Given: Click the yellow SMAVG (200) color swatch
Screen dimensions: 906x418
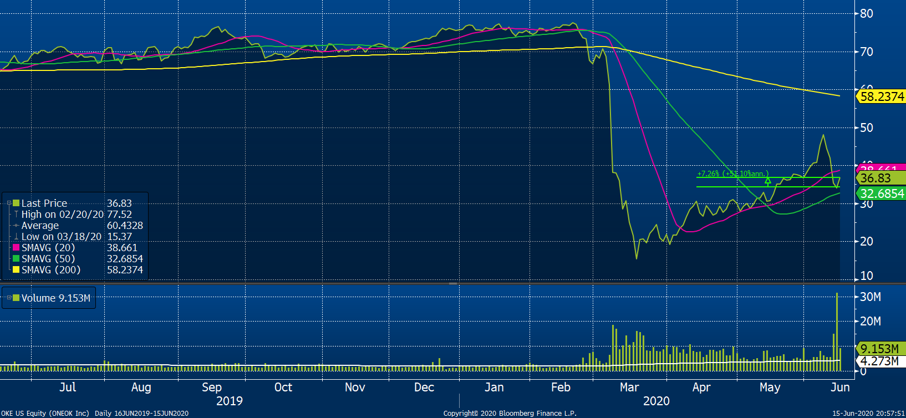Looking at the screenshot, I should pos(16,270).
